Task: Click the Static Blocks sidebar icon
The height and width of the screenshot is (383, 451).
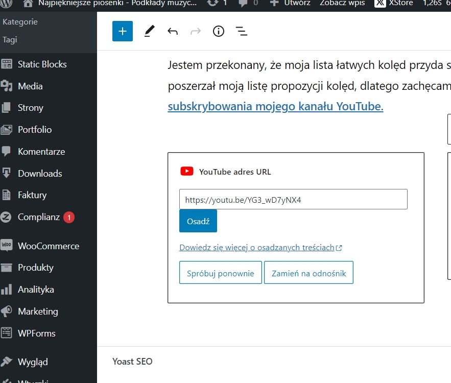Action: click(x=7, y=64)
